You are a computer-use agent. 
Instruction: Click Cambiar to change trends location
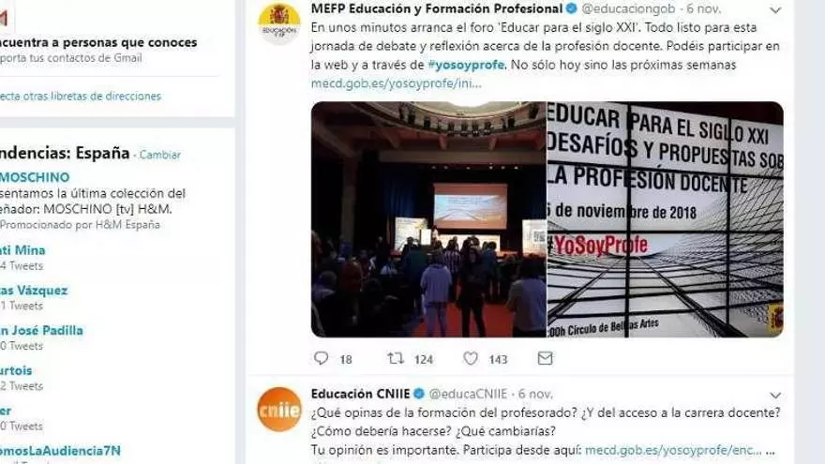point(160,155)
